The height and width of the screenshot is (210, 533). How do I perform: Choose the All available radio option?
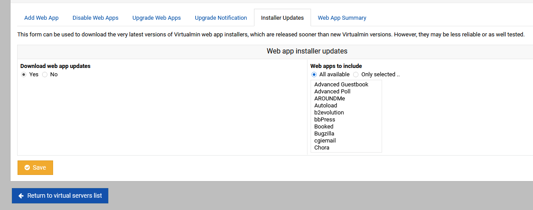click(314, 75)
